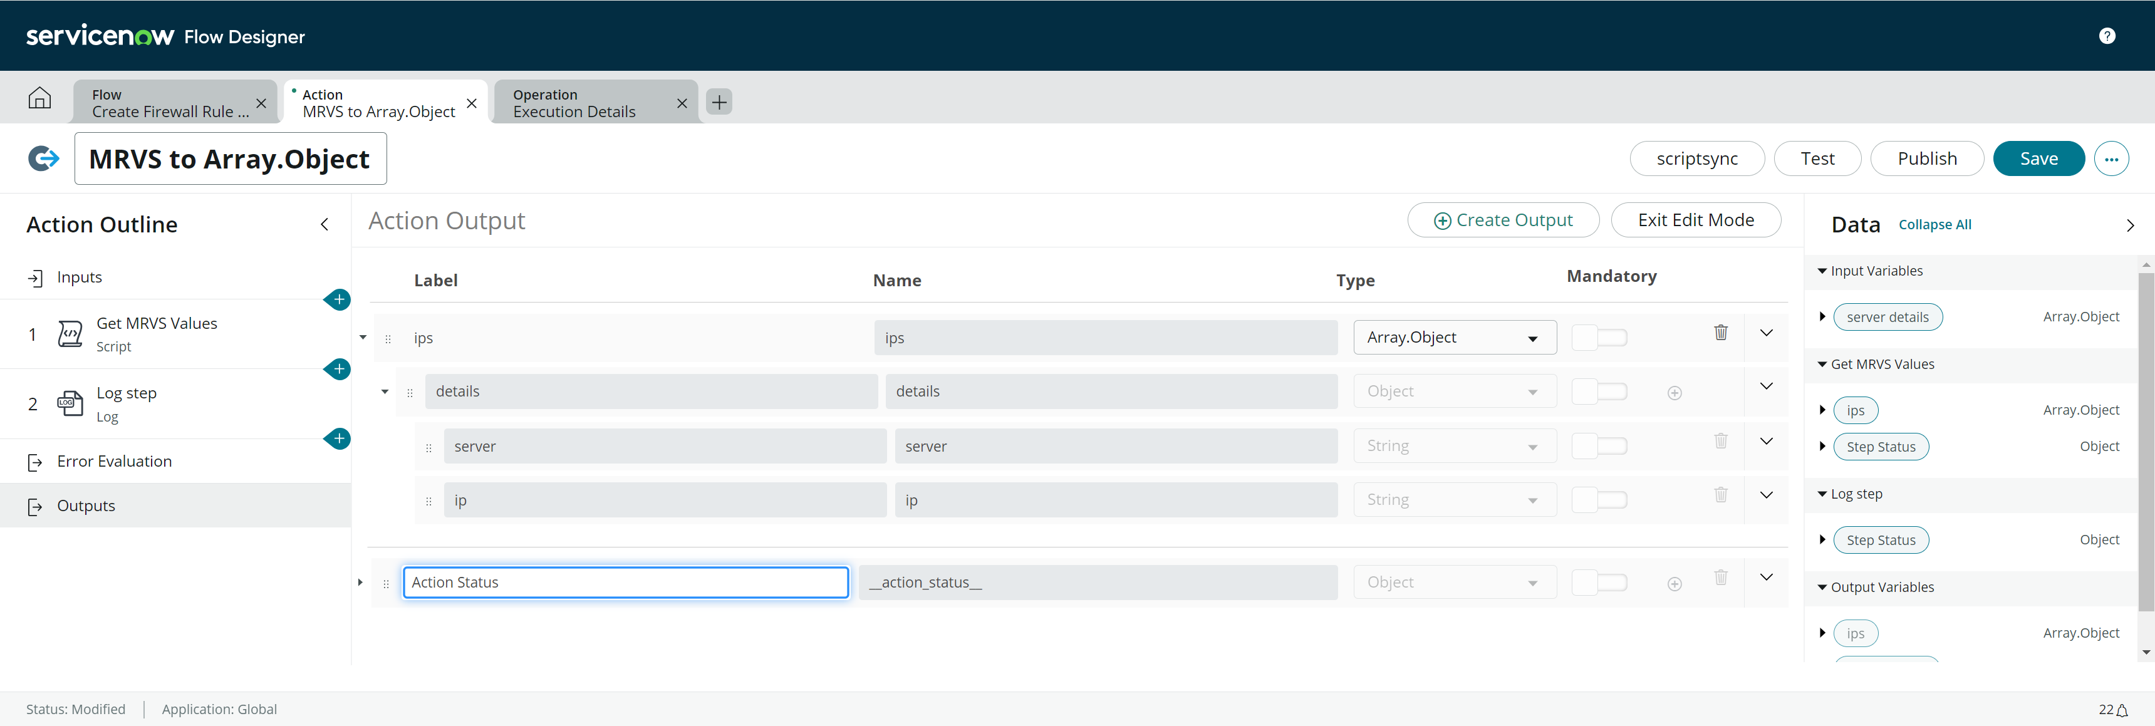Viewport: 2155px width, 726px height.
Task: Open the more actions ellipsis button
Action: click(x=2111, y=159)
